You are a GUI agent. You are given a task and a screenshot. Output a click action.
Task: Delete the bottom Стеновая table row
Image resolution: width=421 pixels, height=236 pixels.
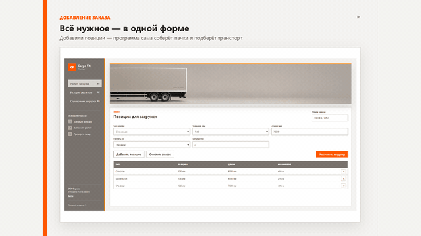point(343,186)
